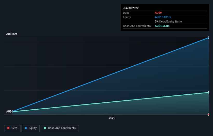Select the Cash And Equivalents end marker
This screenshot has width=213, height=136.
coord(209,92)
